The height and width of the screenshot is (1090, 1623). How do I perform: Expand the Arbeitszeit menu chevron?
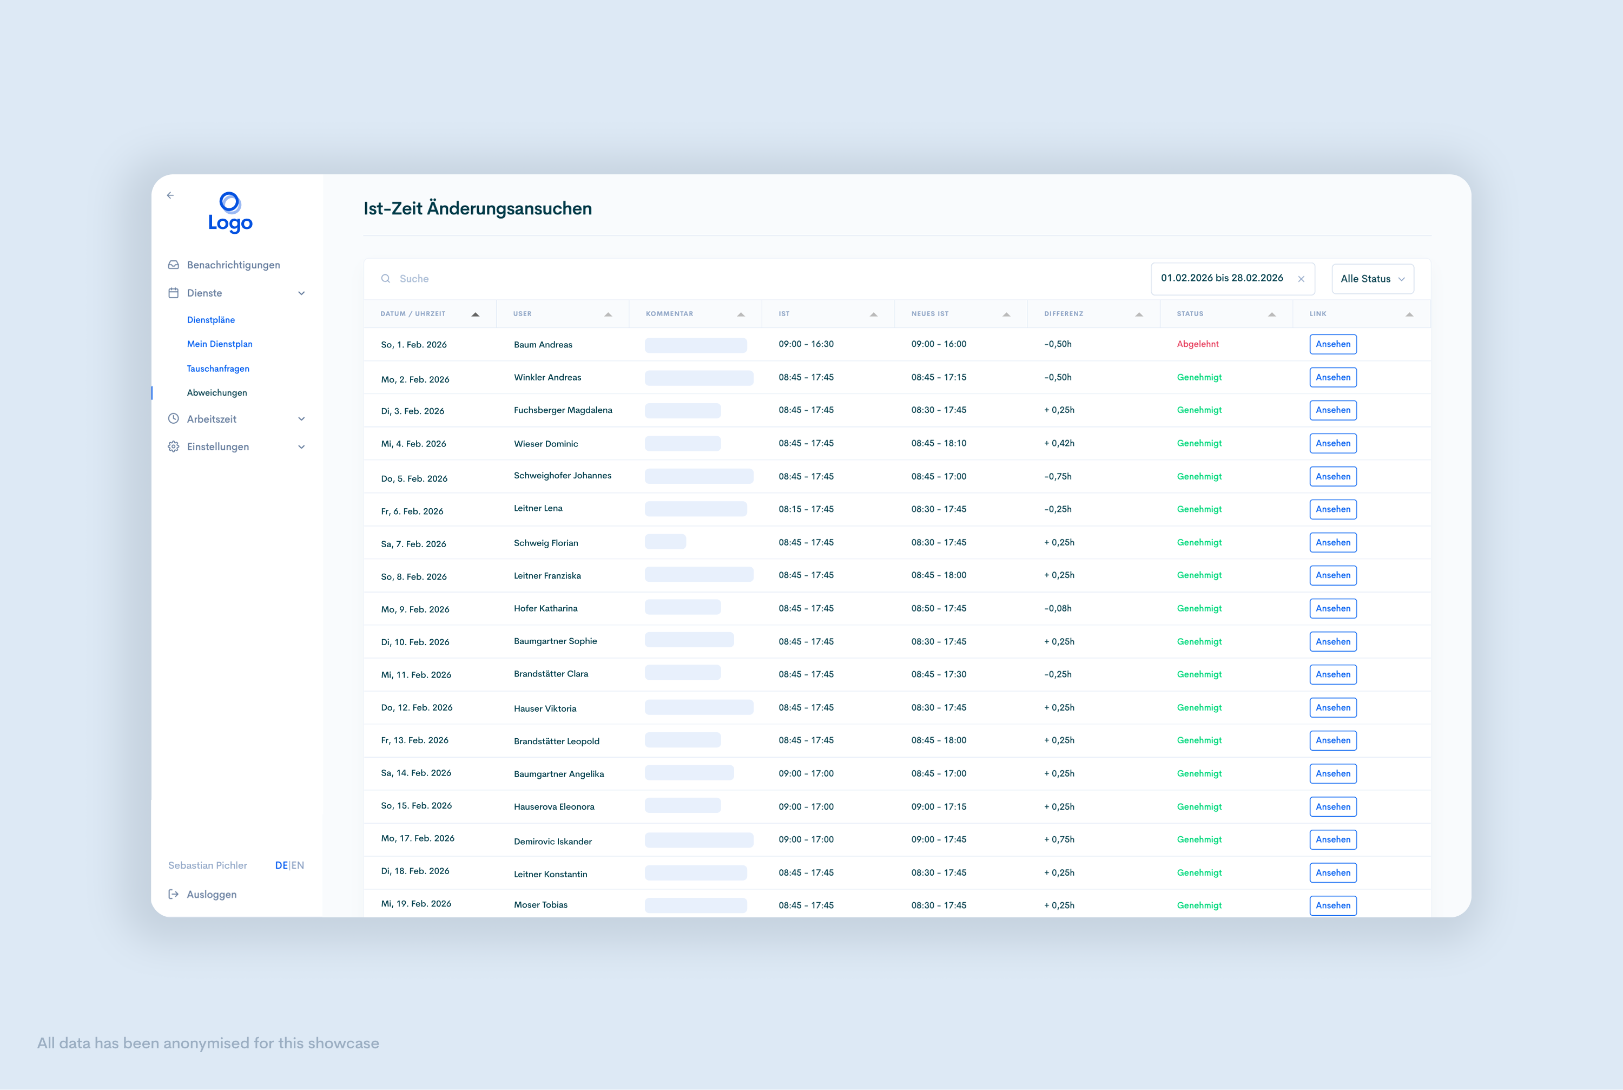tap(301, 418)
